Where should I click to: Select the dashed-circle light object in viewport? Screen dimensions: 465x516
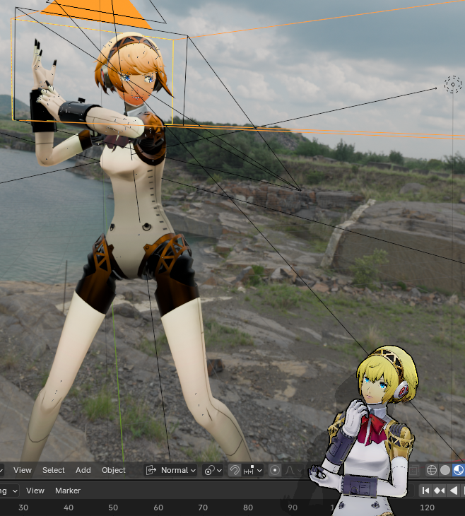click(453, 85)
